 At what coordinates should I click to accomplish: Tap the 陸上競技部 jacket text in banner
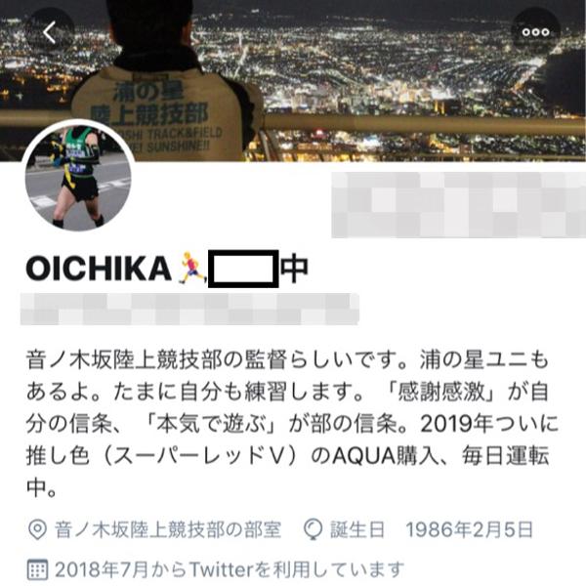[149, 114]
